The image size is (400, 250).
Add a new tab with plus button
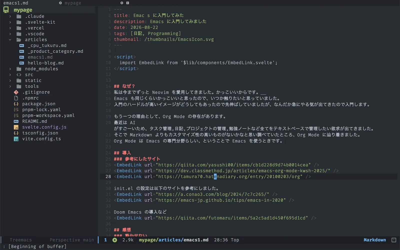(127, 3)
